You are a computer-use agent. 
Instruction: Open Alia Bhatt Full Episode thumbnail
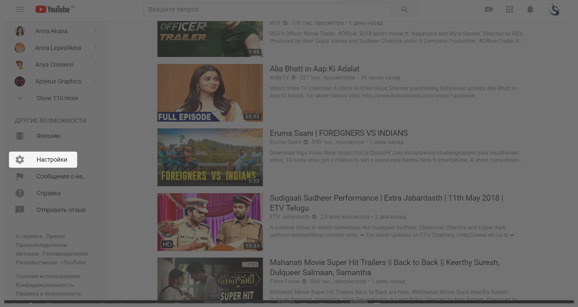click(x=210, y=93)
